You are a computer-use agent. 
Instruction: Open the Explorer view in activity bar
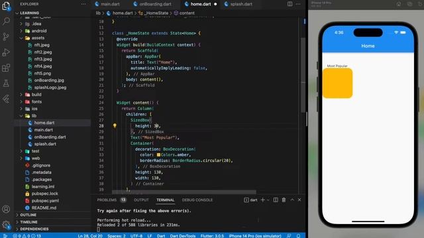[x=6, y=6]
